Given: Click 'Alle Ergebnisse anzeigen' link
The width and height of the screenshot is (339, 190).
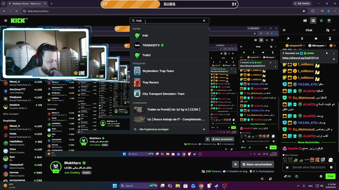Looking at the screenshot, I should [x=169, y=129].
